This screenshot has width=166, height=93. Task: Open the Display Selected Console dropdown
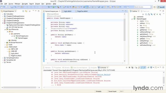[153, 67]
